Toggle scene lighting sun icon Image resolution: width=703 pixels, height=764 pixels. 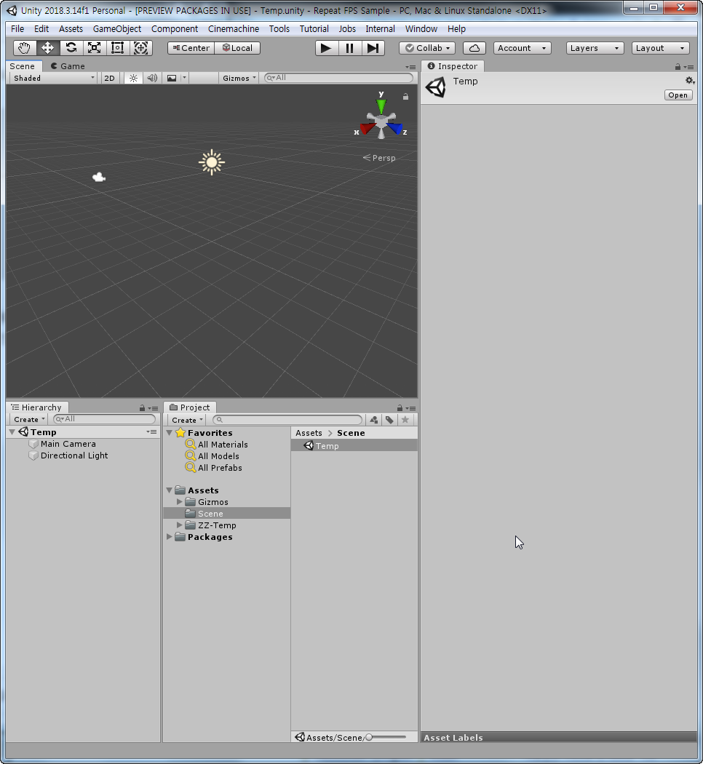[133, 78]
